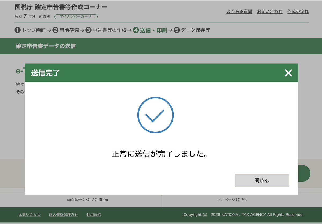Viewport: 322px width, 224px height.
Task: Open the header お問い合わせ link
Action: [x=269, y=11]
